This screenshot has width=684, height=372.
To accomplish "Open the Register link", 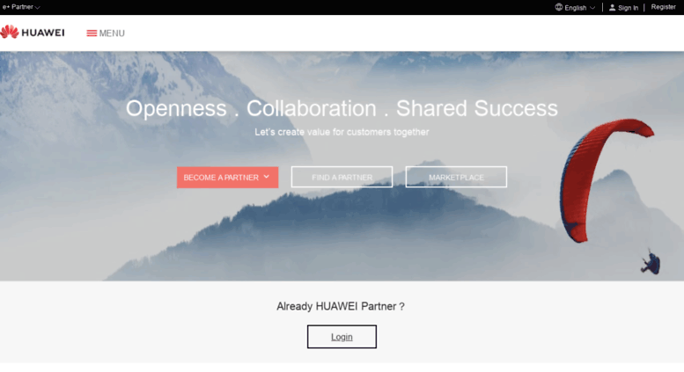I will click(x=663, y=7).
